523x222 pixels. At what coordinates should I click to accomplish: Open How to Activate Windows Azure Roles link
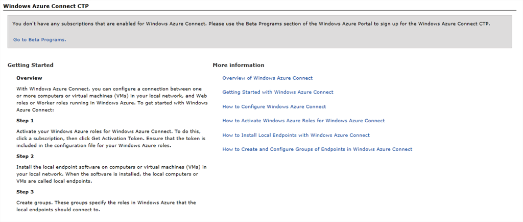(303, 121)
